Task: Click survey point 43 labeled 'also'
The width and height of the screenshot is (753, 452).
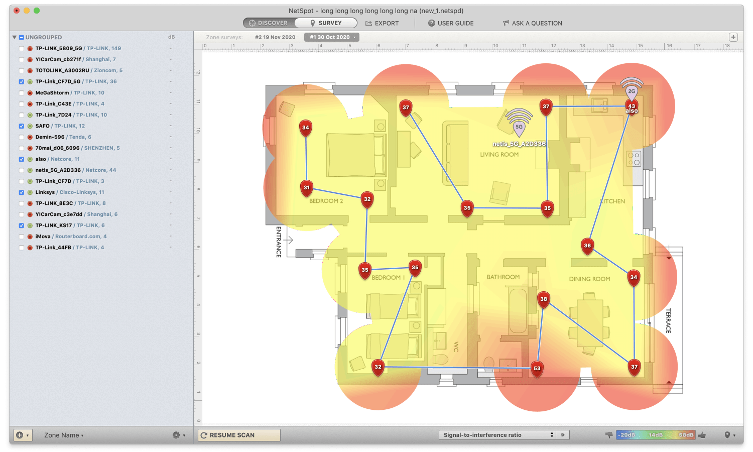Action: coord(632,107)
